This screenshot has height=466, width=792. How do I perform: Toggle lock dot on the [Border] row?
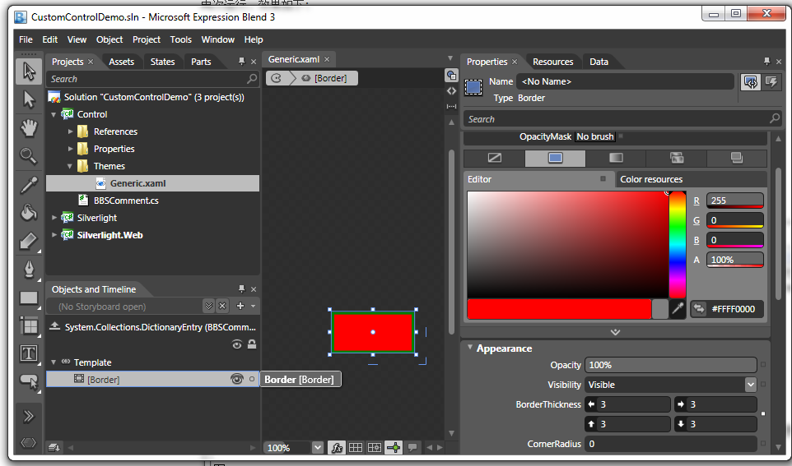tap(252, 379)
